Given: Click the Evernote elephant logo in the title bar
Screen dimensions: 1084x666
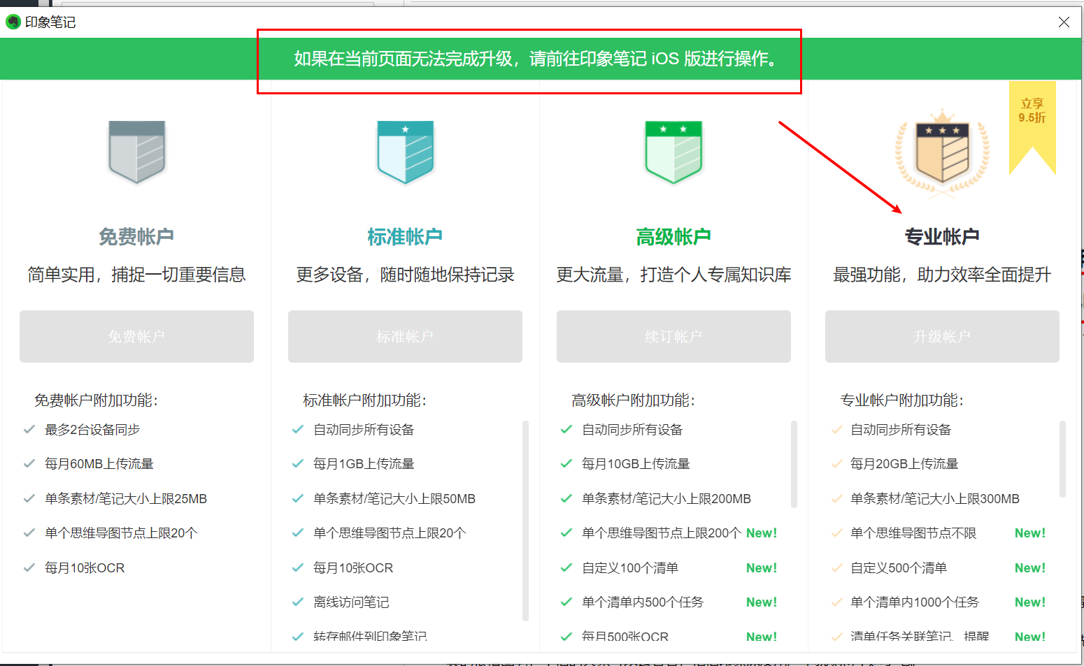Looking at the screenshot, I should [x=13, y=22].
